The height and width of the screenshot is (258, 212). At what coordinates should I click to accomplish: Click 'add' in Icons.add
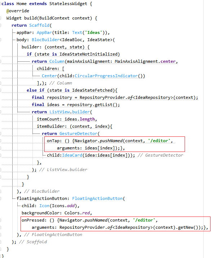pos(71,206)
